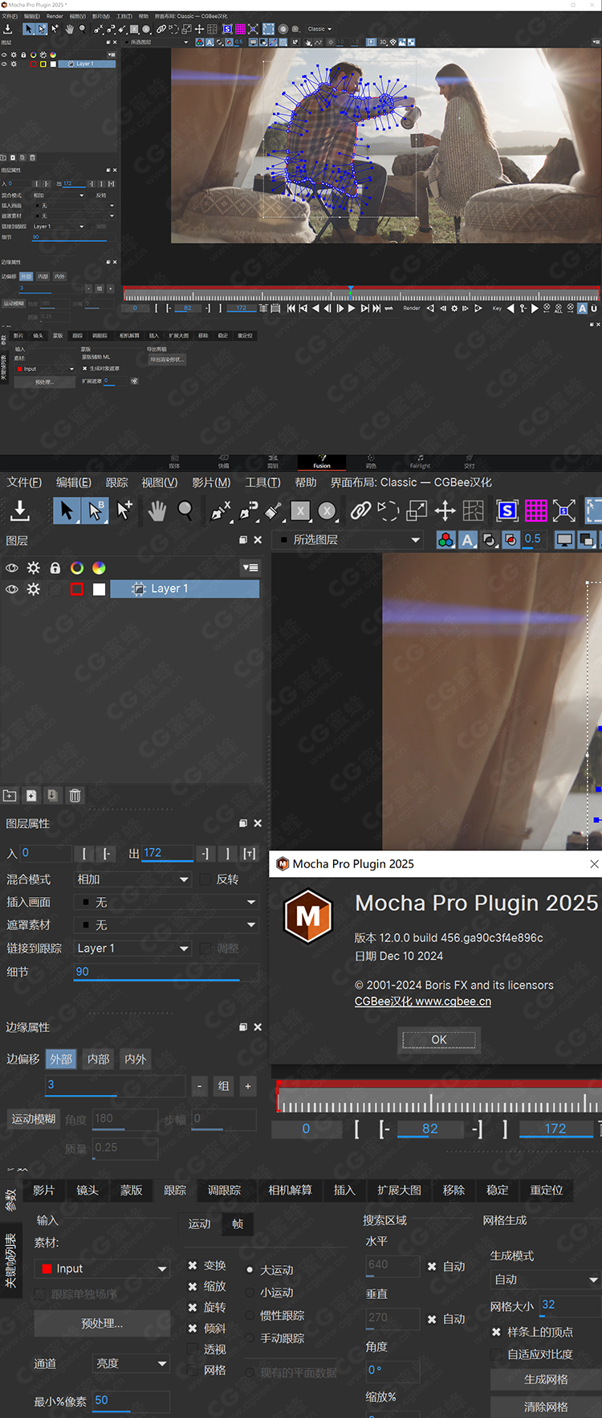Click the new layer group folder icon
Image resolution: width=602 pixels, height=1418 pixels.
click(10, 796)
